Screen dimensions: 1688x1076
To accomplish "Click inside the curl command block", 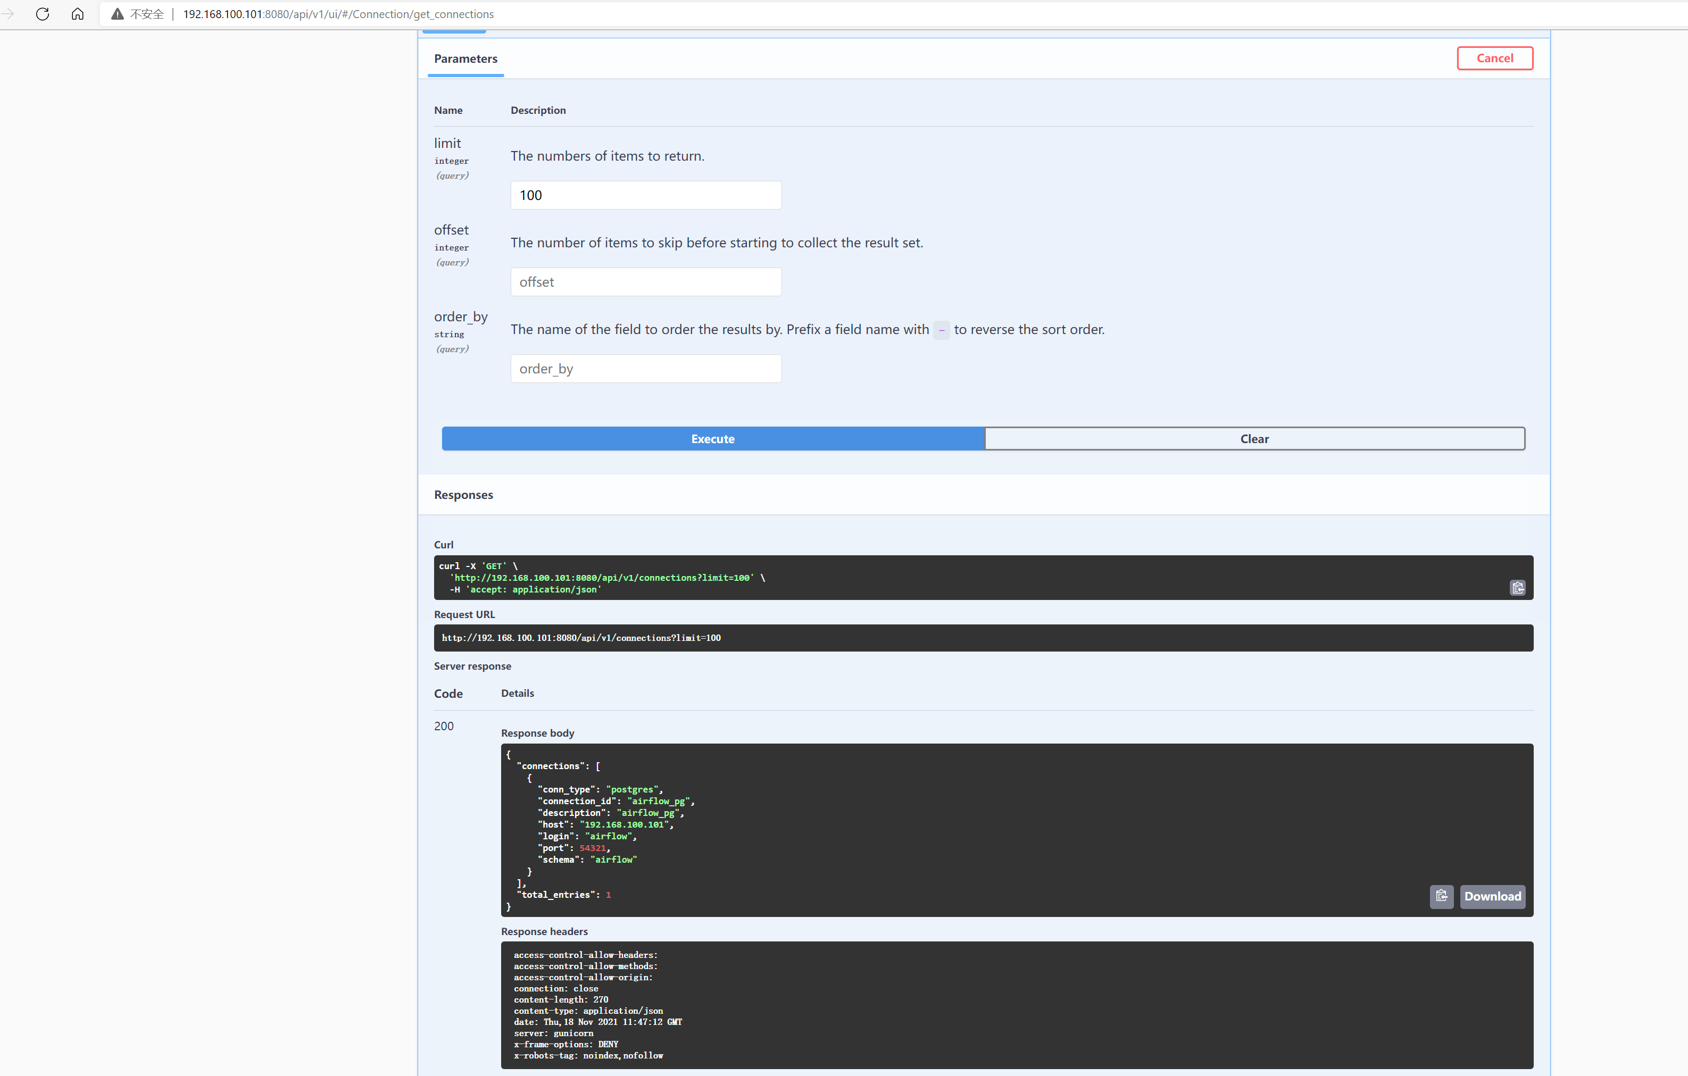I will pos(911,578).
